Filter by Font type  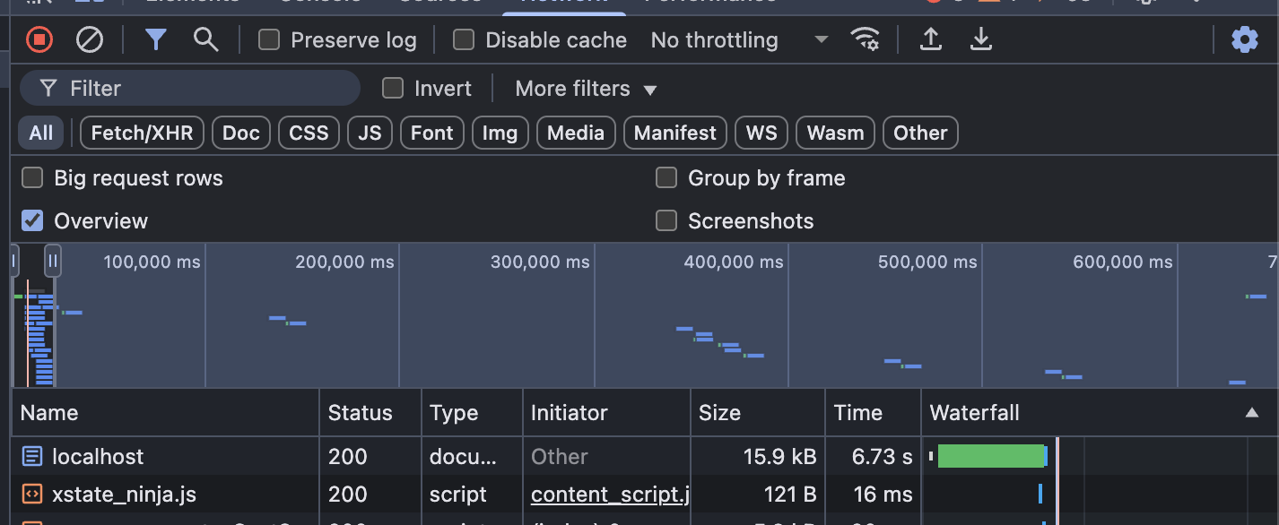(432, 133)
